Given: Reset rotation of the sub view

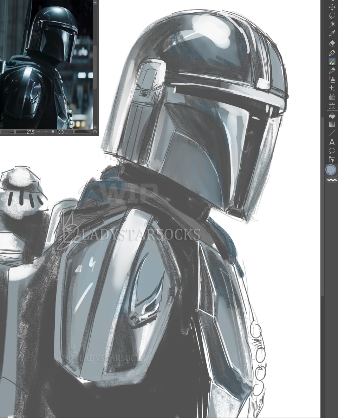Looking at the screenshot, I should pos(95,132).
